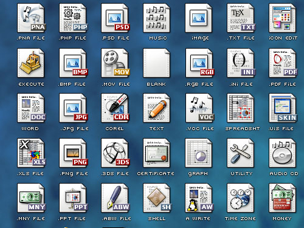Click the 'WORD' label text
The image size is (304, 228).
click(30, 128)
